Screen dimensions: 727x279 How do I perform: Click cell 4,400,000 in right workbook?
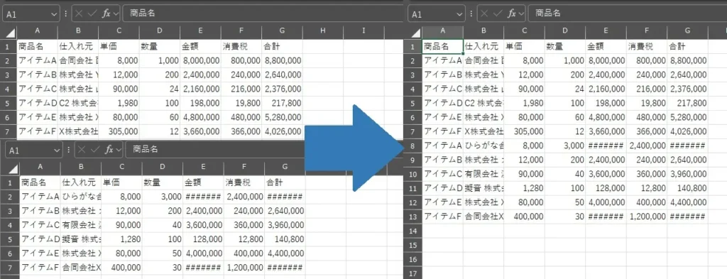pos(687,202)
